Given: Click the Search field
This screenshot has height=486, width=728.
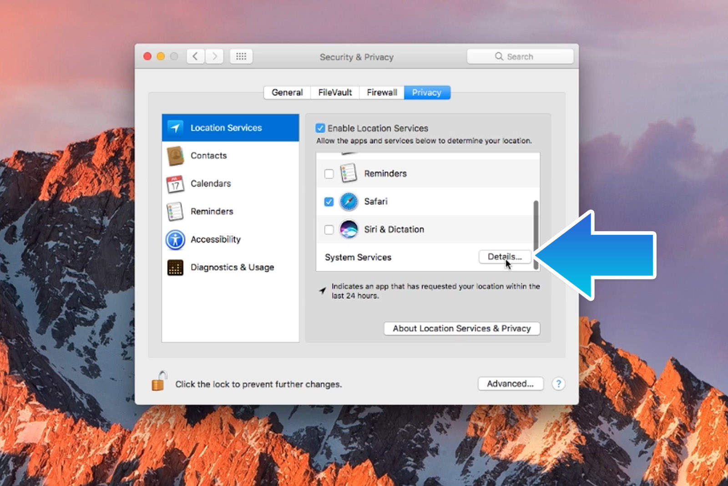Looking at the screenshot, I should (x=520, y=56).
